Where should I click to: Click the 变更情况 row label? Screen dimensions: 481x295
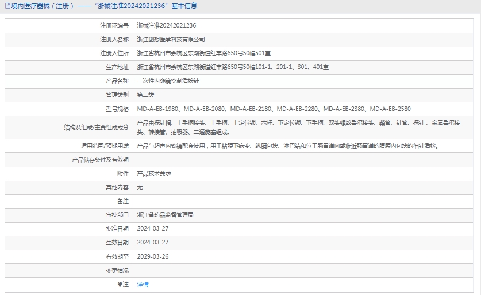coord(117,270)
